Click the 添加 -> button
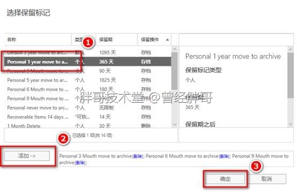Image resolution: width=297 pixels, height=196 pixels. (x=27, y=156)
